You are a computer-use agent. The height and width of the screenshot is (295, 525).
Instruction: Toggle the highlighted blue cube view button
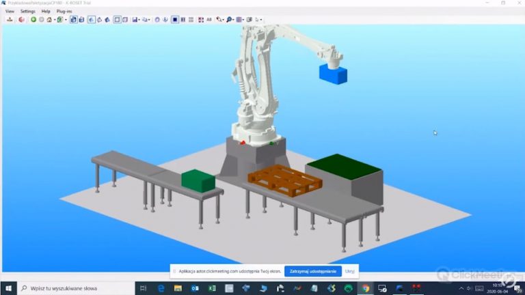pos(73,20)
